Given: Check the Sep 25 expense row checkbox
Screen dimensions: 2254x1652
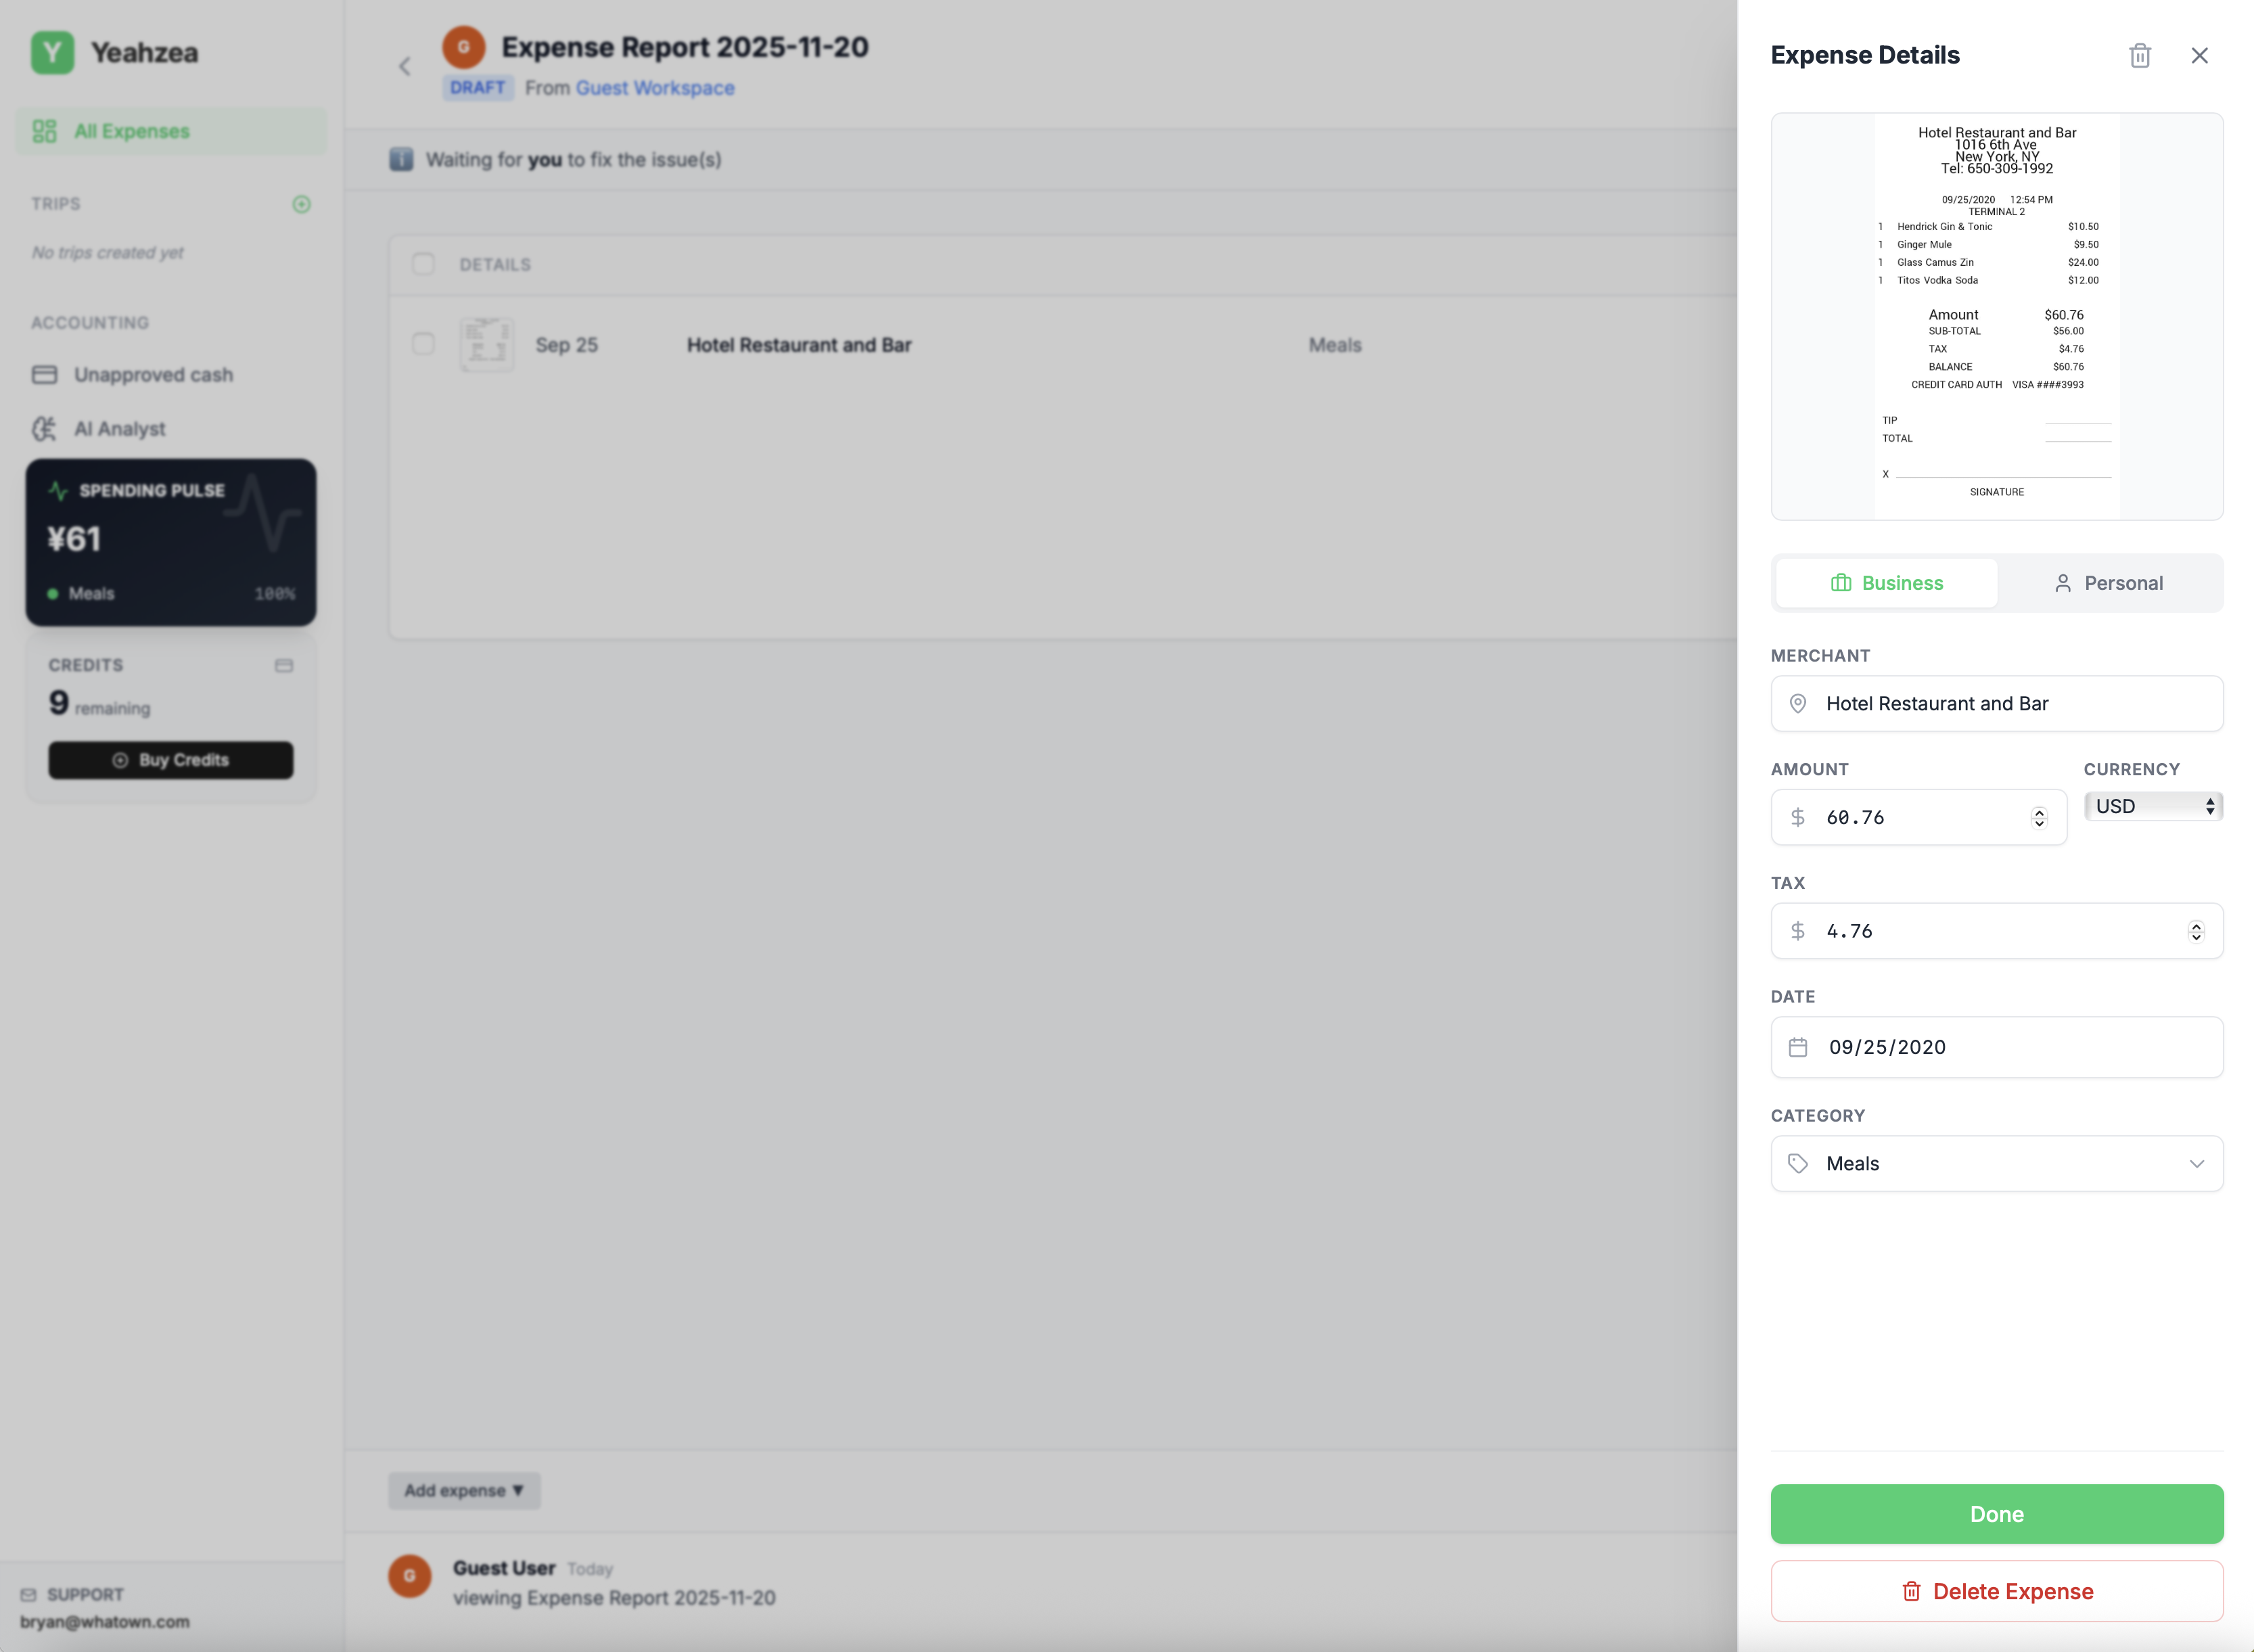Looking at the screenshot, I should click(x=422, y=344).
